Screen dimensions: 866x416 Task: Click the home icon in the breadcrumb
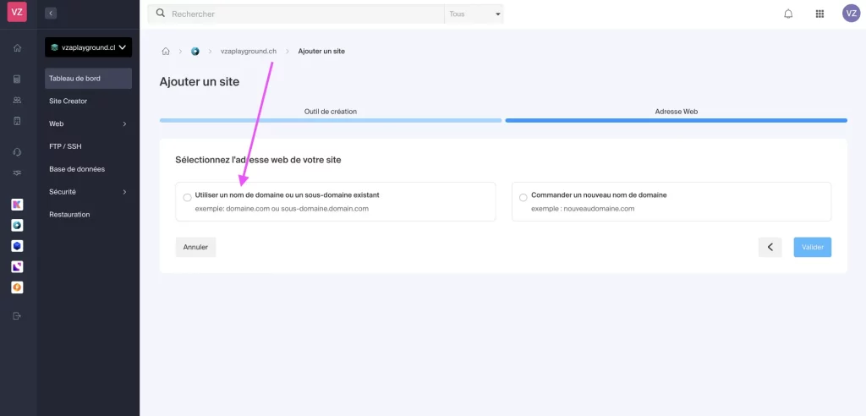(x=166, y=52)
